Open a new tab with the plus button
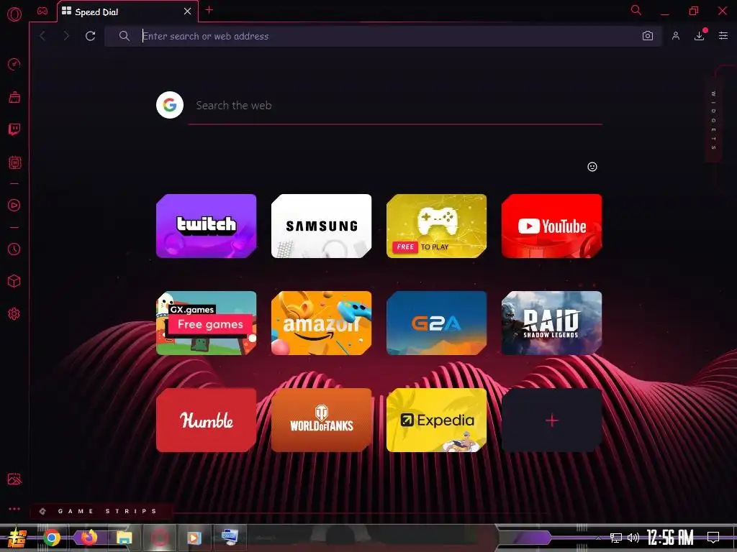The height and width of the screenshot is (552, 737). [209, 10]
